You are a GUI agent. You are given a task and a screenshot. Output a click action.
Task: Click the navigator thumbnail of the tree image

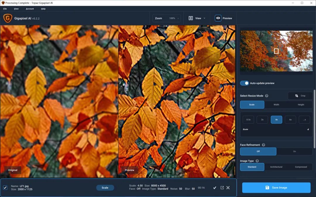[276, 51]
